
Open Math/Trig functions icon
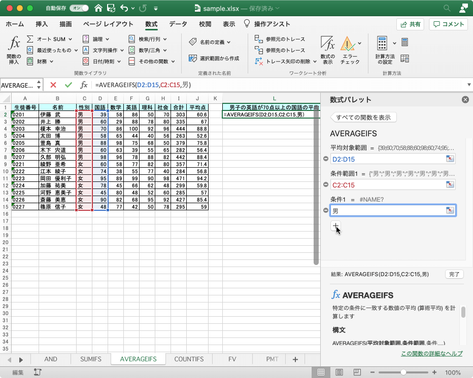click(x=132, y=50)
